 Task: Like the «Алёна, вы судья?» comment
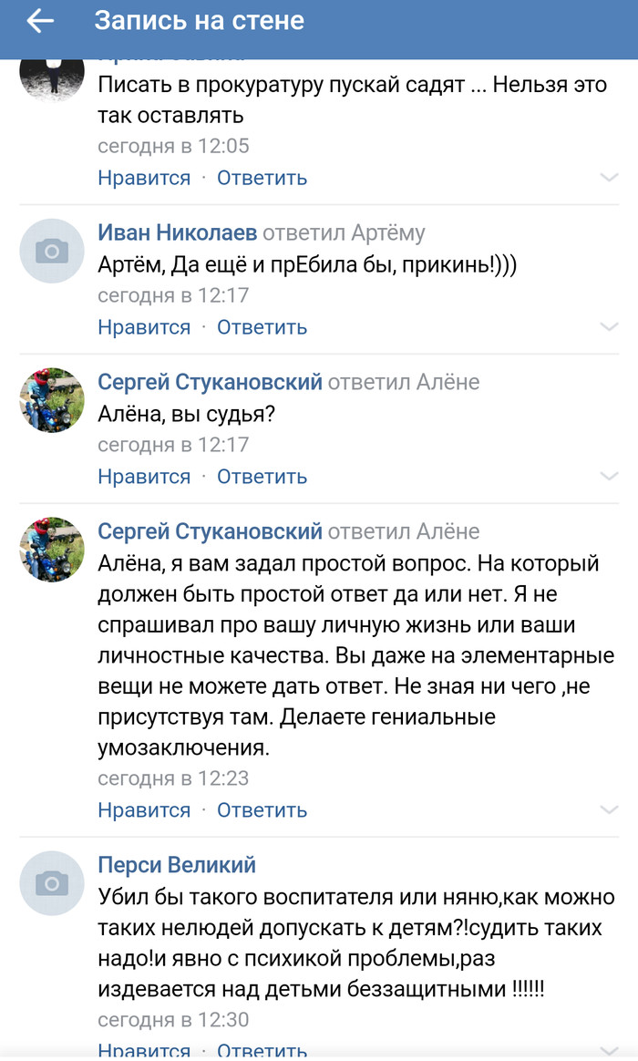point(144,477)
